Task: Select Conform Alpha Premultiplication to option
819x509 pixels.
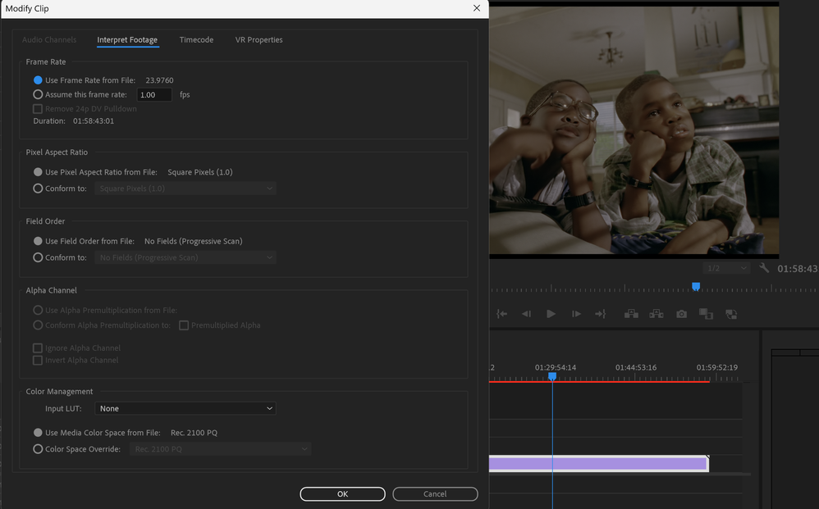Action: tap(38, 325)
